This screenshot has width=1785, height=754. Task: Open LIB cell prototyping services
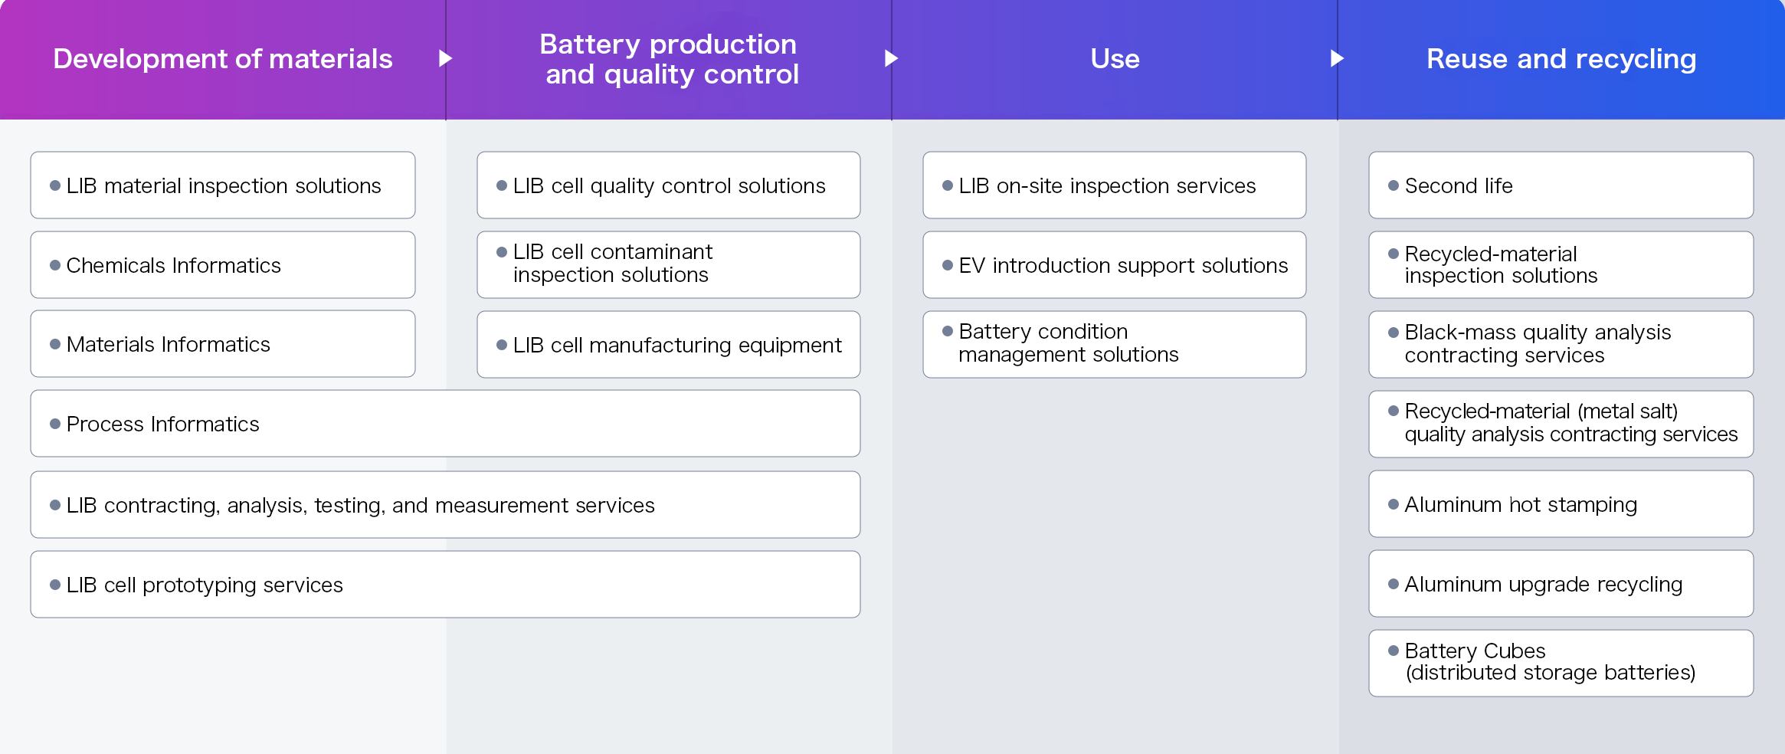pyautogui.click(x=445, y=585)
